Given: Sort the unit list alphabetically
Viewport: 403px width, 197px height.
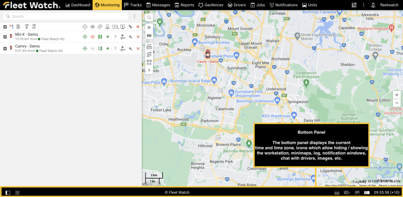Looking at the screenshot, I should click(11, 27).
